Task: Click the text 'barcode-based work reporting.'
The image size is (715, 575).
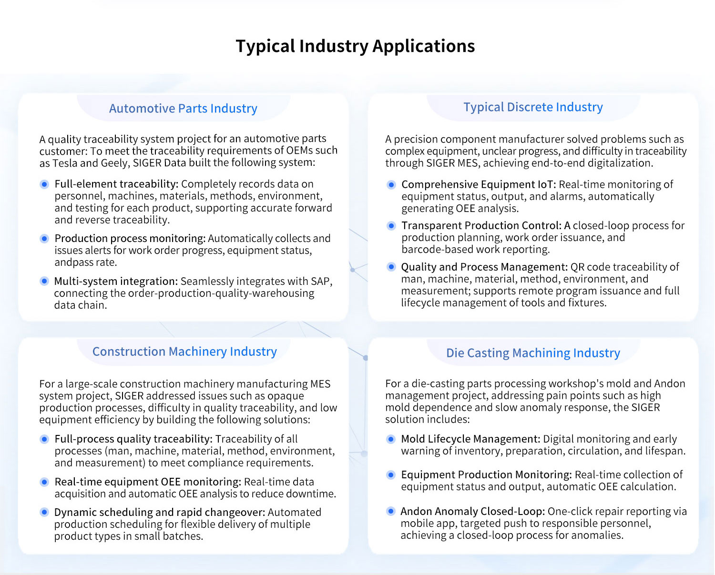Action: click(x=476, y=249)
